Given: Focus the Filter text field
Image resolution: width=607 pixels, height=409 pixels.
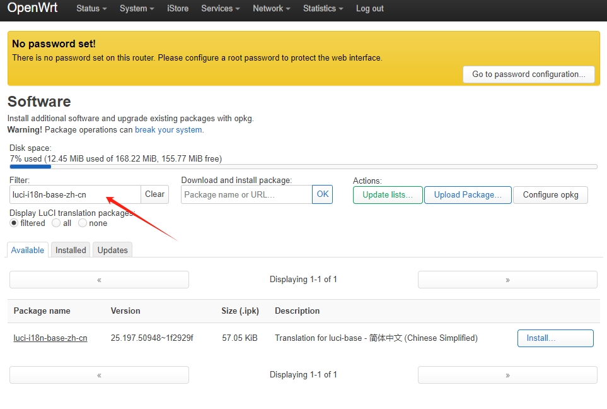Looking at the screenshot, I should point(75,194).
